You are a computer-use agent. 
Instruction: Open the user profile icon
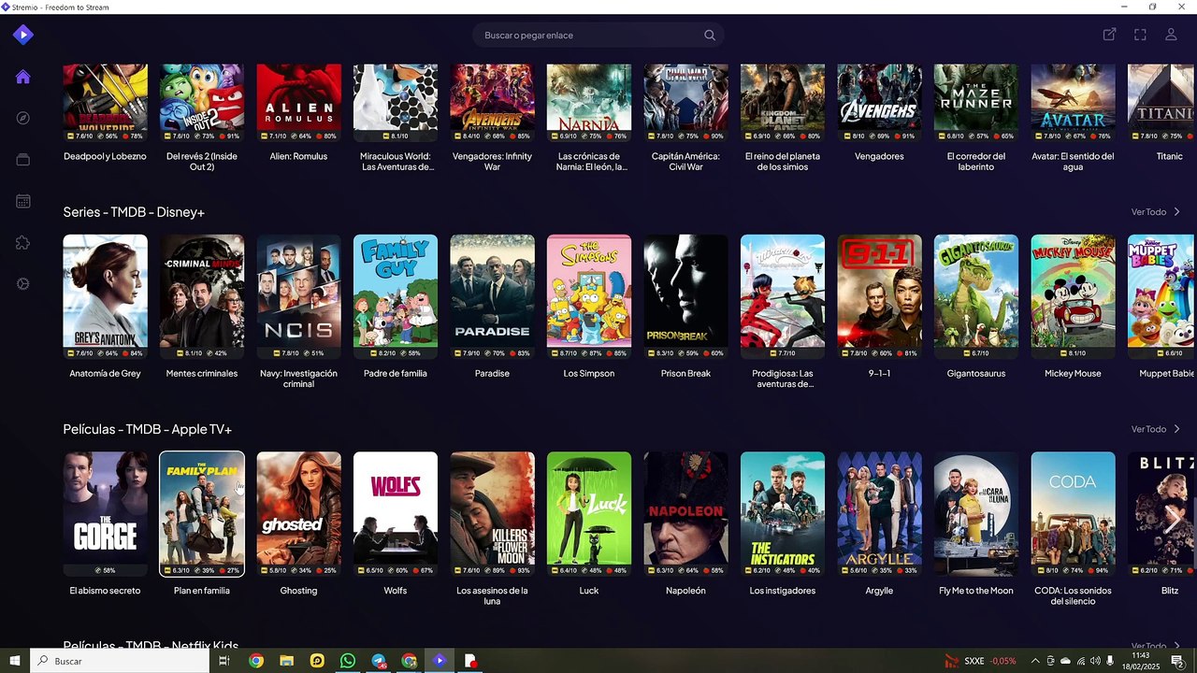(x=1171, y=35)
